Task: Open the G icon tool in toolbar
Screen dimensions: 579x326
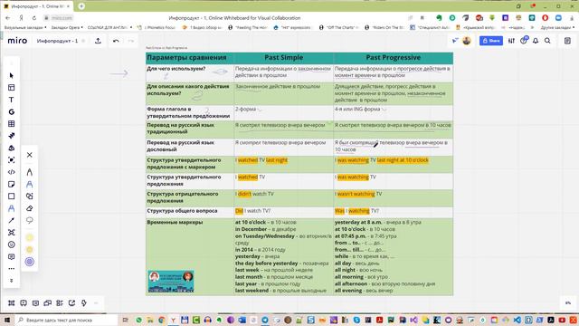Action: click(x=12, y=111)
